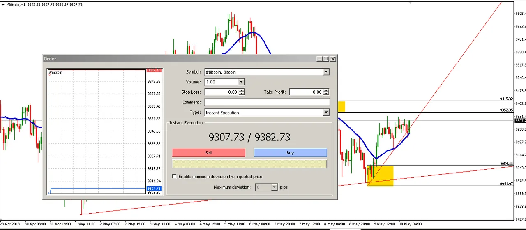Maximize the Order dialog window
Screen dimensions: 526x230
pyautogui.click(x=326, y=59)
